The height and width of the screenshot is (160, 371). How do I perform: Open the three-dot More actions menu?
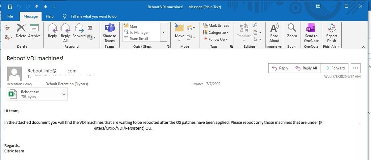coord(356,68)
